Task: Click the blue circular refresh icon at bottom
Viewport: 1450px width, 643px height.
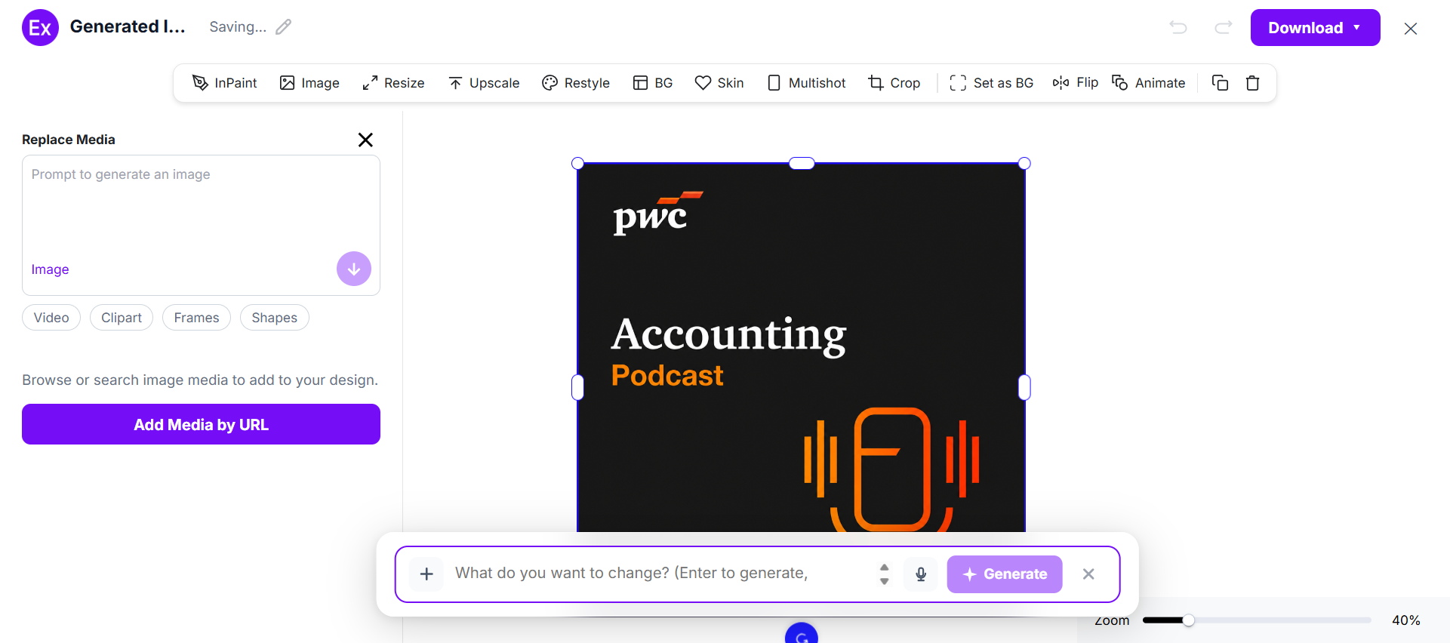Action: pyautogui.click(x=802, y=634)
